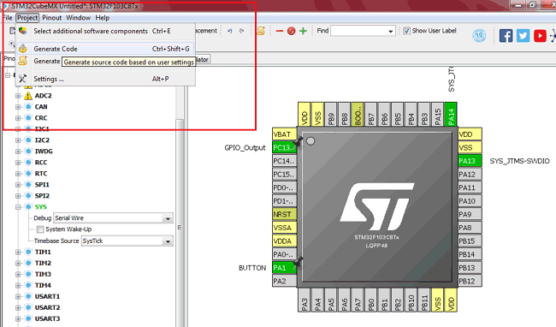Image resolution: width=556 pixels, height=327 pixels.
Task: Open the Debug Serial Wire dropdown
Action: tap(168, 218)
